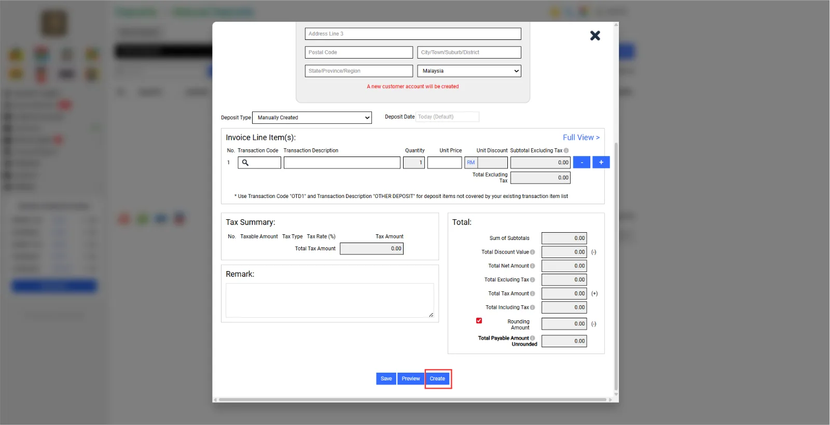This screenshot has width=830, height=425.
Task: Click the Deposit Date field
Action: 448,117
